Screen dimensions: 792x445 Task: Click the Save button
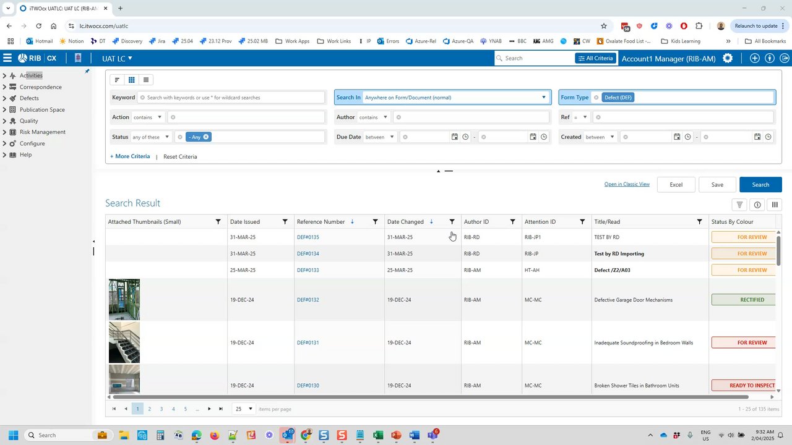(x=717, y=185)
